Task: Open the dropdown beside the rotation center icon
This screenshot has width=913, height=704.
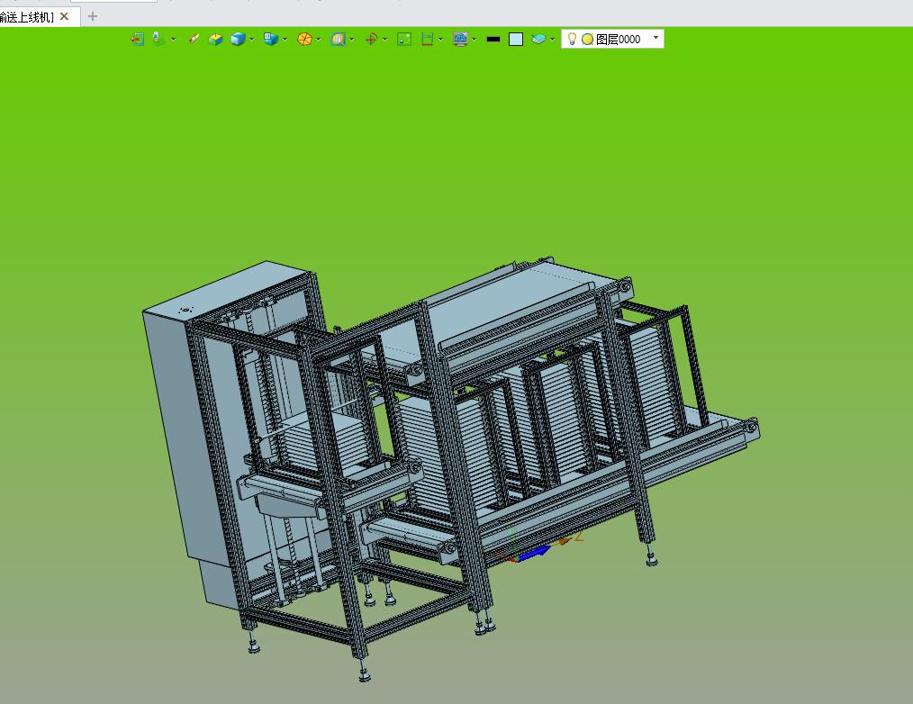Action: point(384,40)
